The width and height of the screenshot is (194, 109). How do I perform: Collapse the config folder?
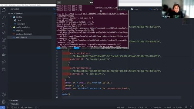coord(11,17)
